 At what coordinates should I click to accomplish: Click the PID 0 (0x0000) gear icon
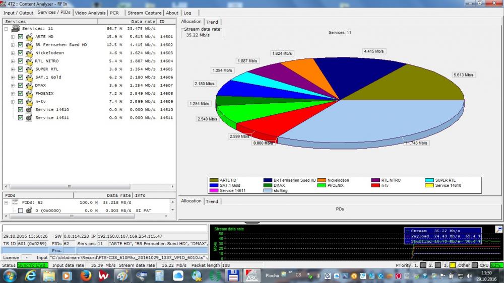click(29, 210)
